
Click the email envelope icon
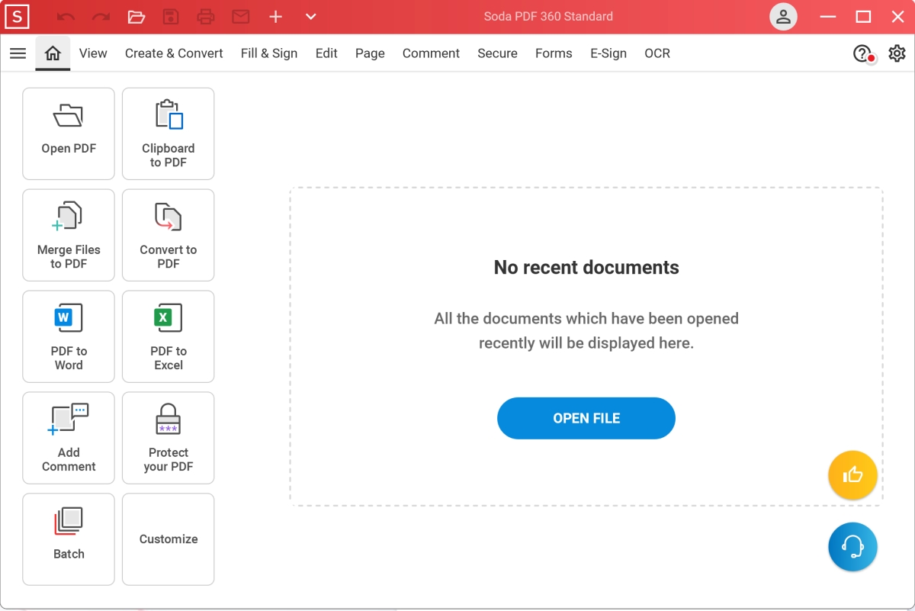pyautogui.click(x=241, y=17)
